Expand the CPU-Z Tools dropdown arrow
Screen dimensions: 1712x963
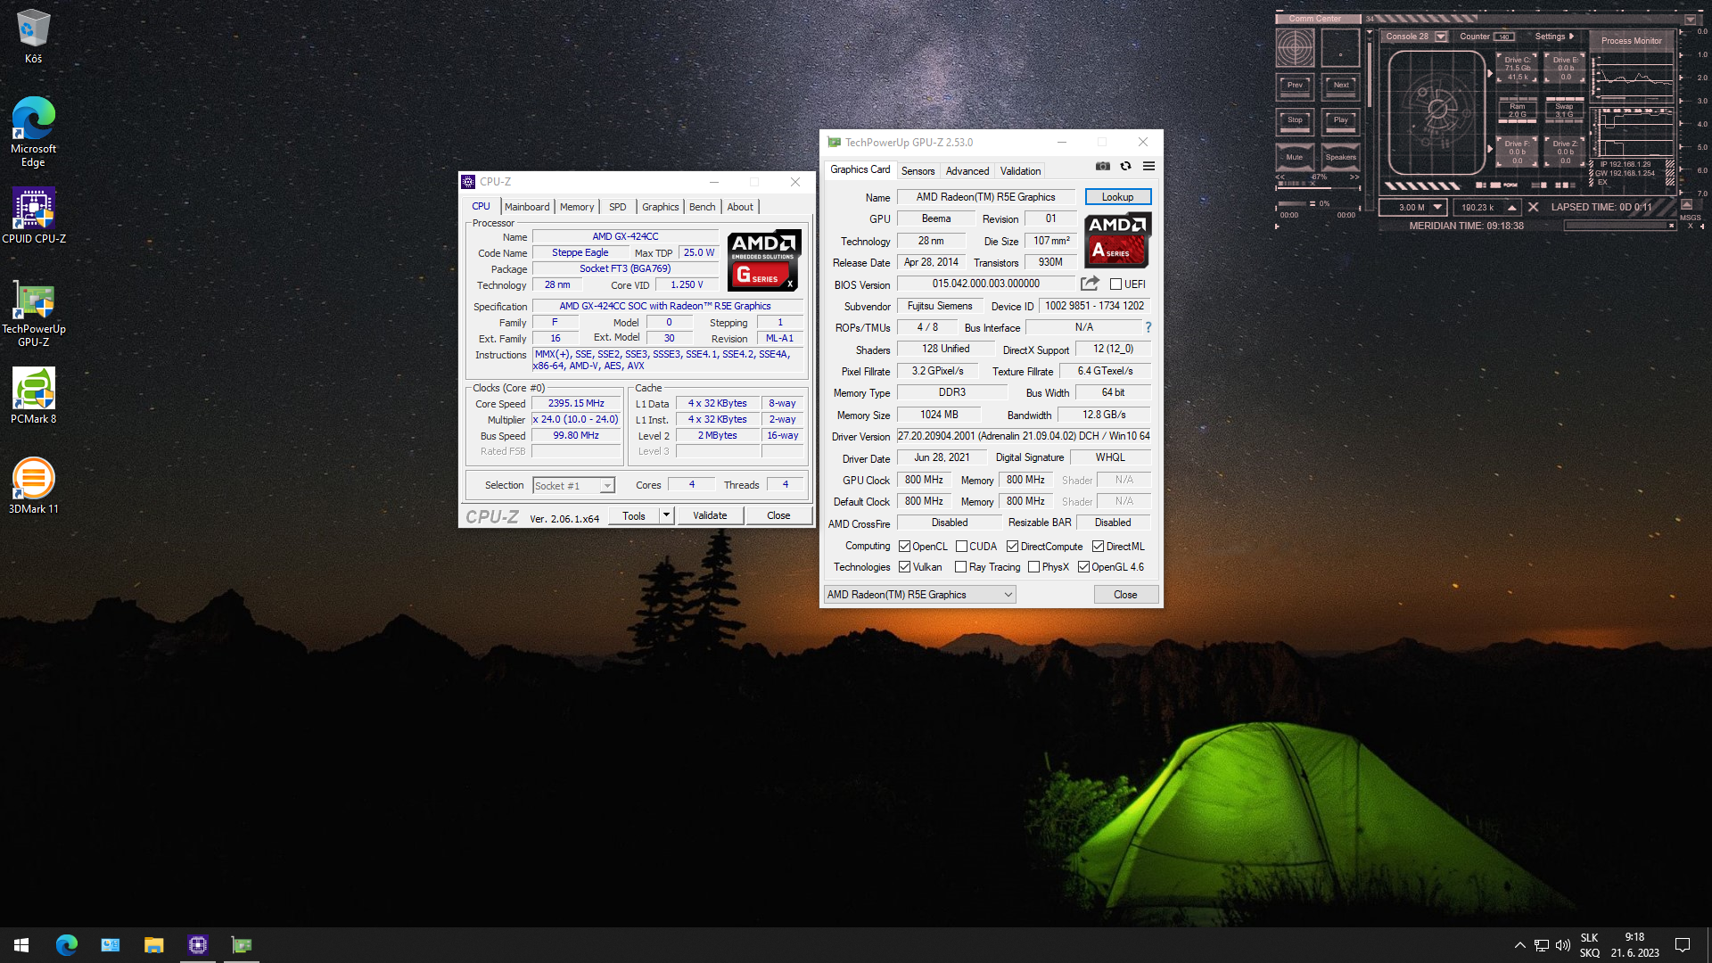pyautogui.click(x=666, y=515)
